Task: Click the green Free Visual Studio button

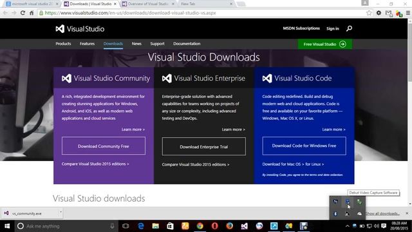Action: click(324, 44)
